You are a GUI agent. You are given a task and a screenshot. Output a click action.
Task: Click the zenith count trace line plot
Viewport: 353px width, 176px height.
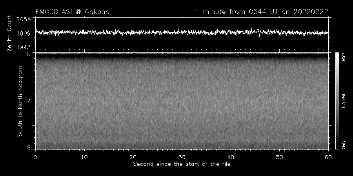[x=182, y=33]
